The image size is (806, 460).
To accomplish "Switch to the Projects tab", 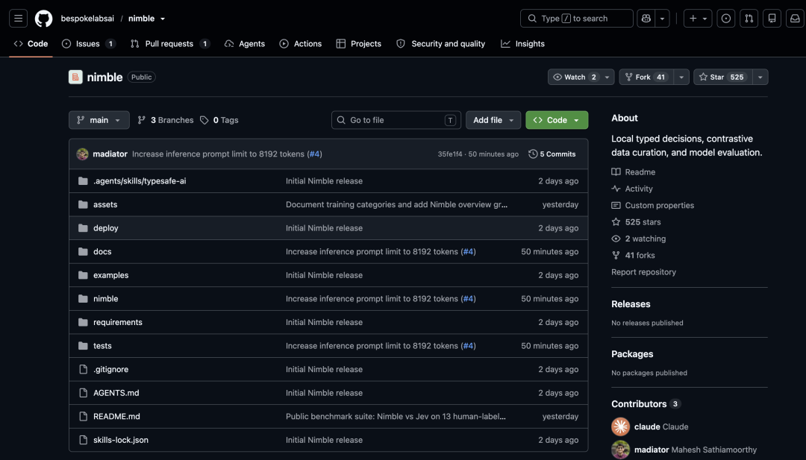I will (359, 44).
